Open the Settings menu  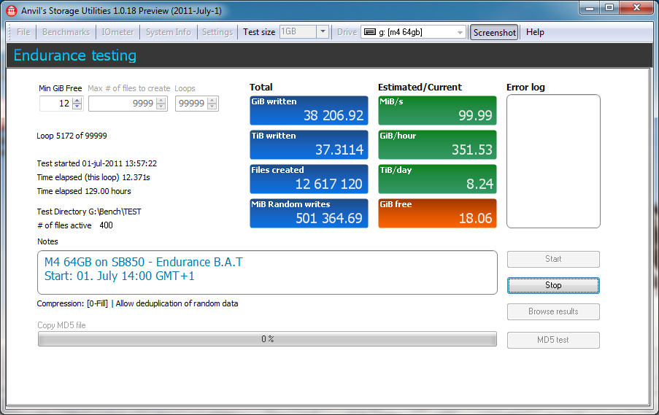pyautogui.click(x=217, y=32)
